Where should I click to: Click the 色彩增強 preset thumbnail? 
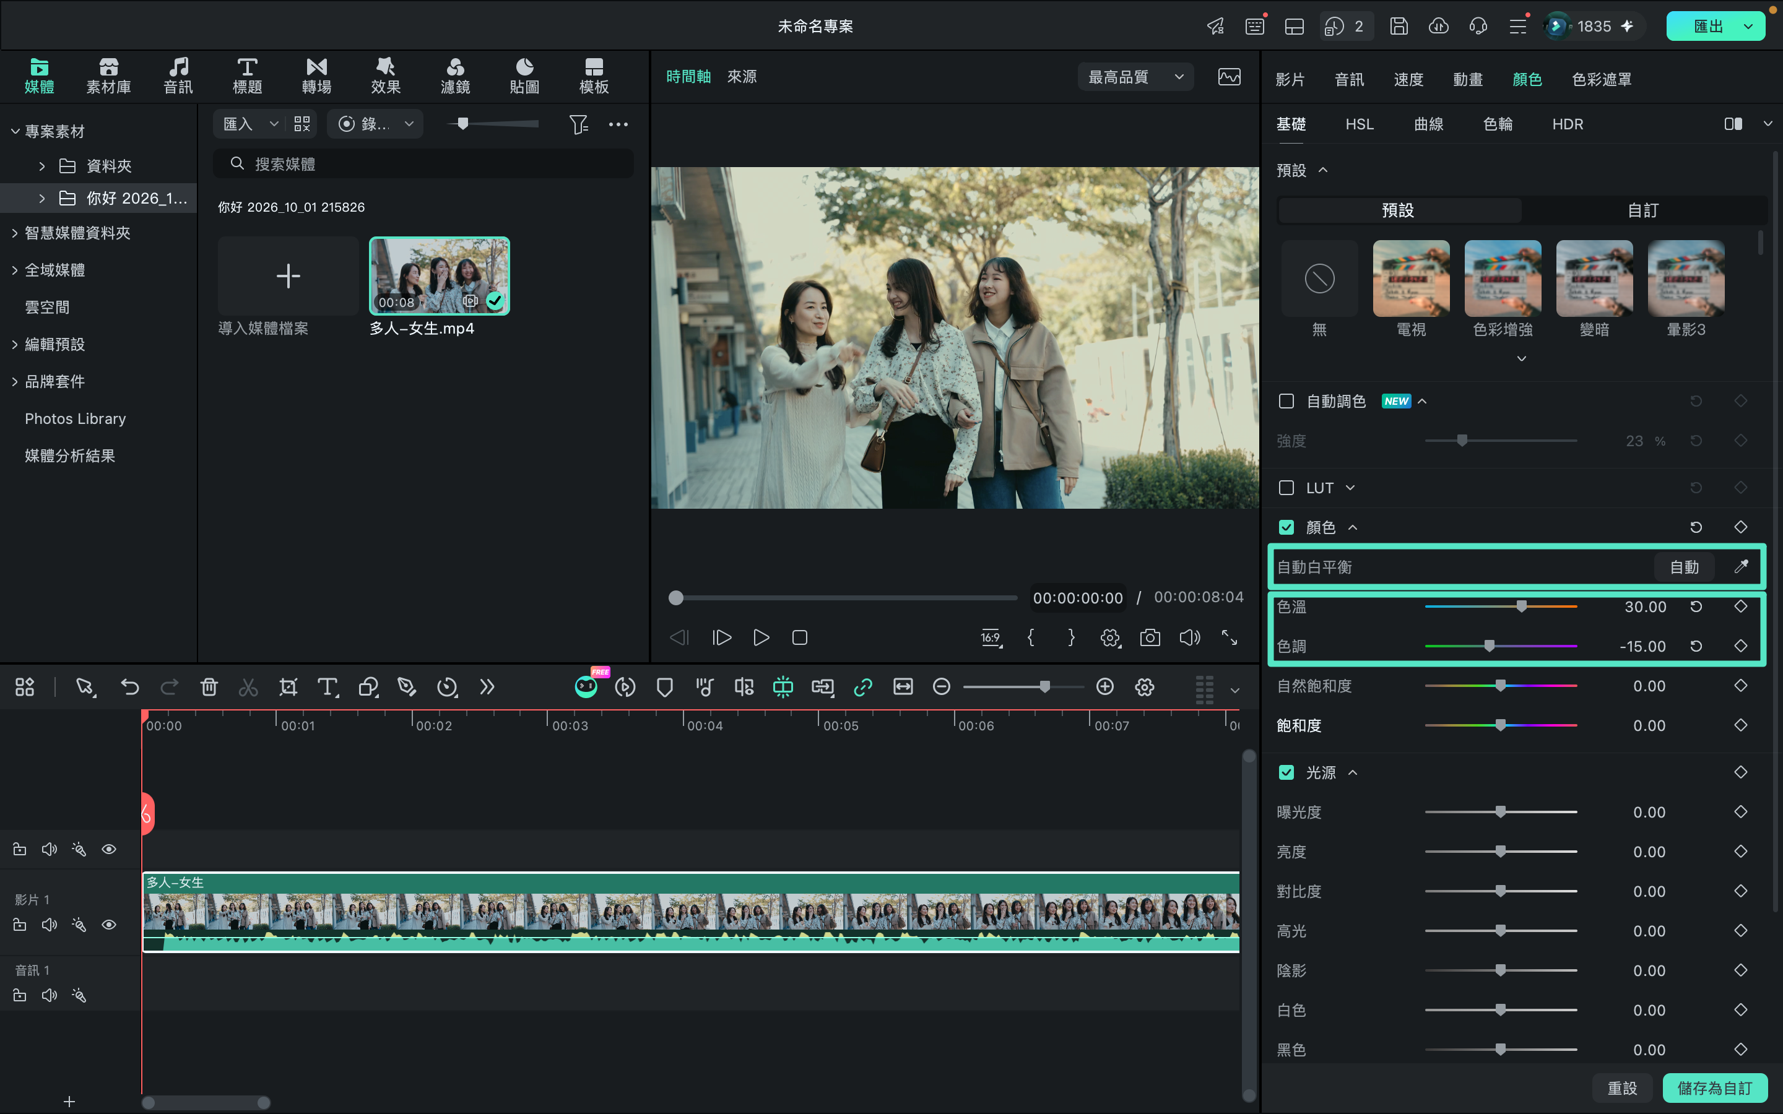pos(1503,278)
